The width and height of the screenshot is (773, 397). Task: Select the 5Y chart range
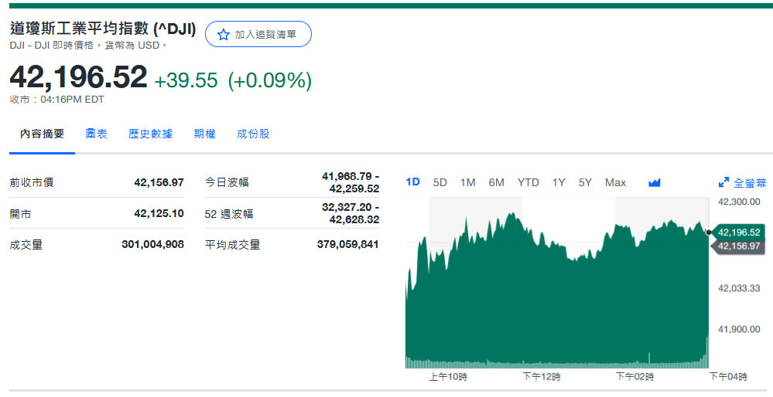click(x=585, y=182)
